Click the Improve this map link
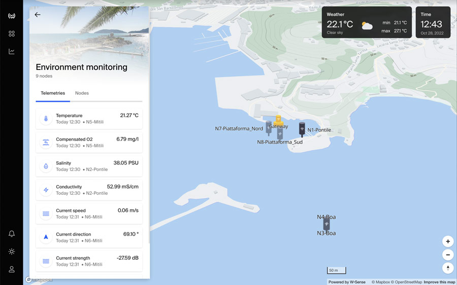Image resolution: width=457 pixels, height=285 pixels. pyautogui.click(x=439, y=282)
